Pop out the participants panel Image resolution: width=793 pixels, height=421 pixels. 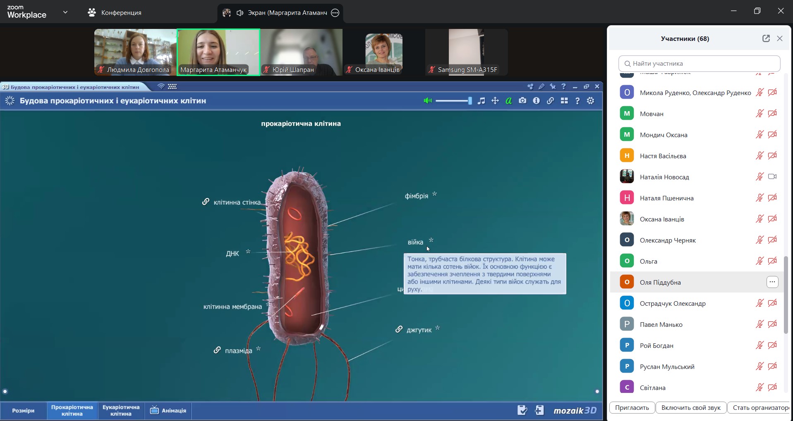pos(766,38)
